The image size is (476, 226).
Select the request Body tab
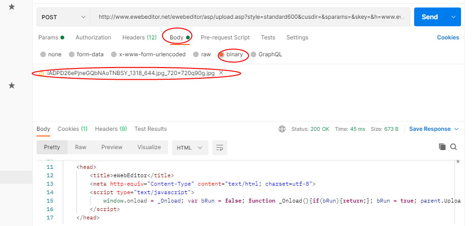tap(180, 38)
